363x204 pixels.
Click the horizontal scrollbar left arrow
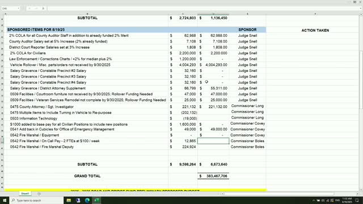click(x=222, y=194)
